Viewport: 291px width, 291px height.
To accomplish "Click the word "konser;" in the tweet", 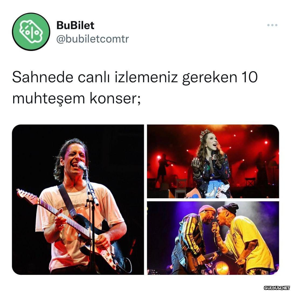I will (115, 98).
